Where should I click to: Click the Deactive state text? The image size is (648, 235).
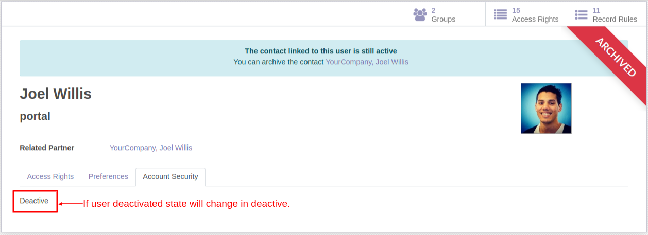coord(34,201)
